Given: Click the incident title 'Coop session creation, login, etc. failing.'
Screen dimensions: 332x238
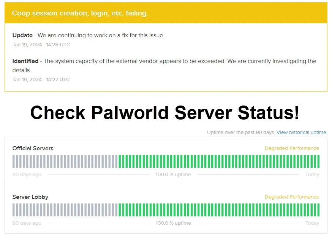Looking at the screenshot, I should click(80, 13).
